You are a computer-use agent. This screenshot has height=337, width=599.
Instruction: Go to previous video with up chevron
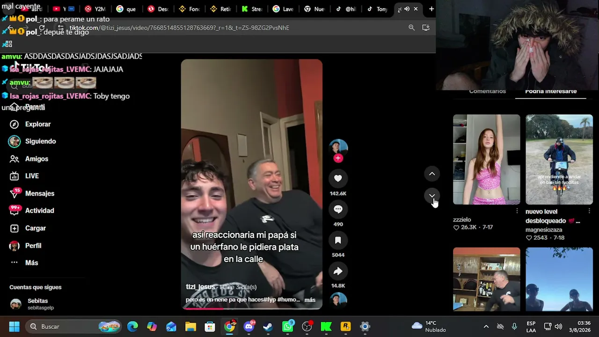click(x=432, y=174)
